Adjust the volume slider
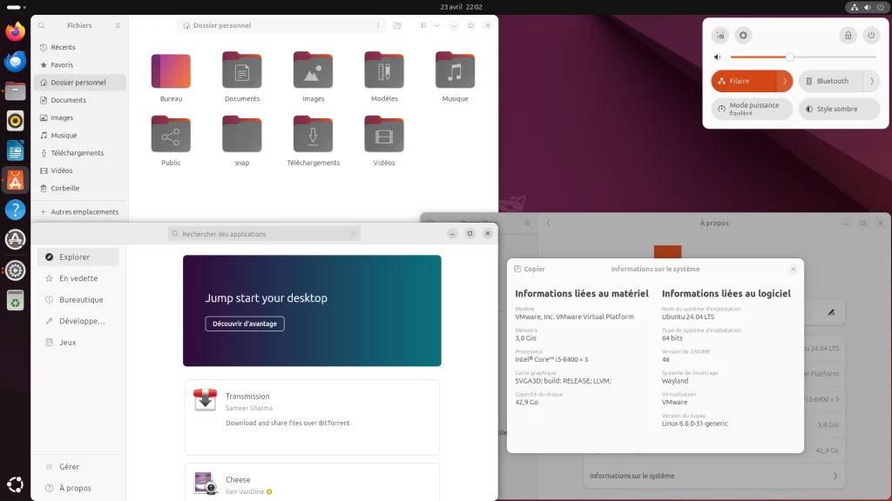Screen dimensions: 892x501 (x=803, y=57)
